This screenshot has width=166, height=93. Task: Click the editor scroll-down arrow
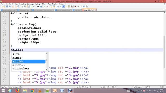tap(164, 84)
